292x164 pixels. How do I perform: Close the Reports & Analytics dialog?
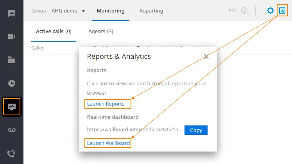(x=206, y=56)
